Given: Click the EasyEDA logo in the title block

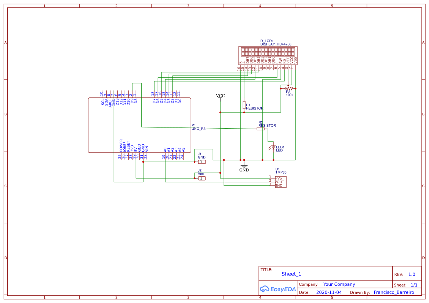Looking at the screenshot, I should tap(278, 289).
